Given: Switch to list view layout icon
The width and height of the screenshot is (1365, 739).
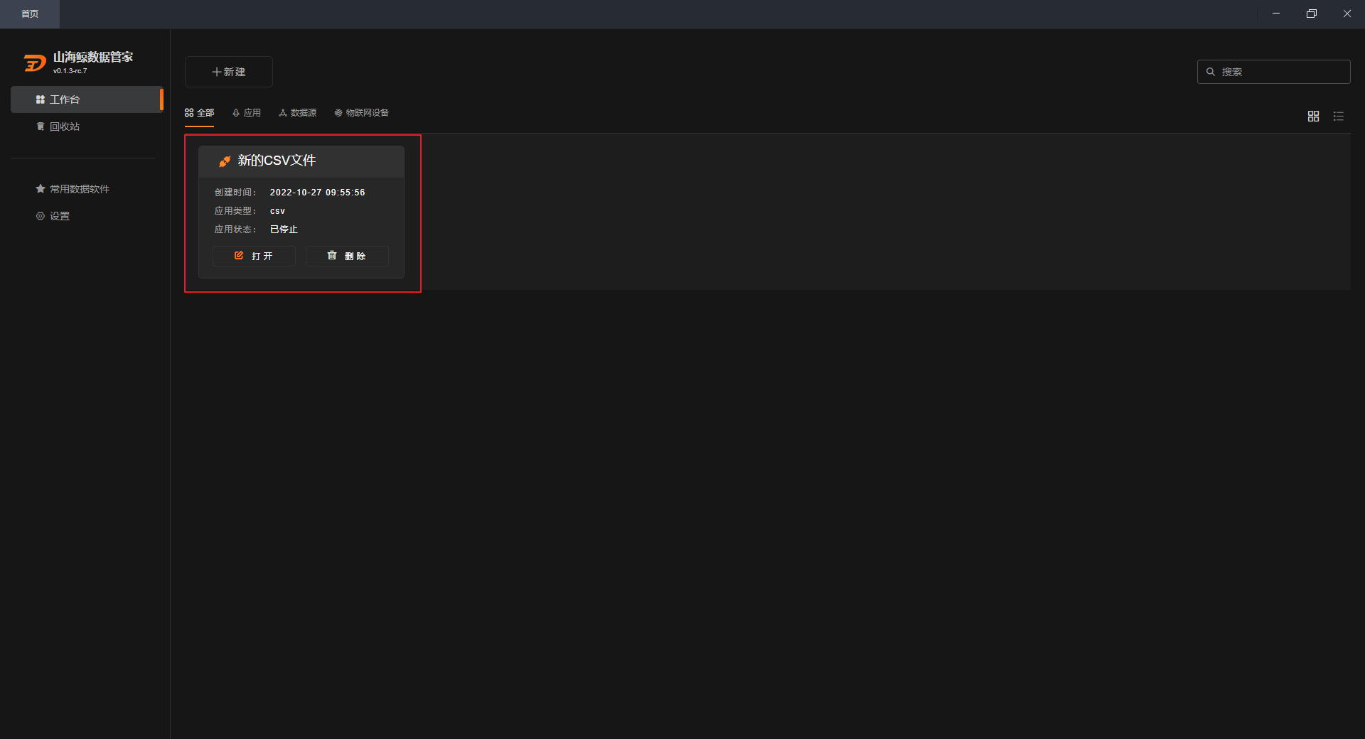Looking at the screenshot, I should (x=1339, y=116).
